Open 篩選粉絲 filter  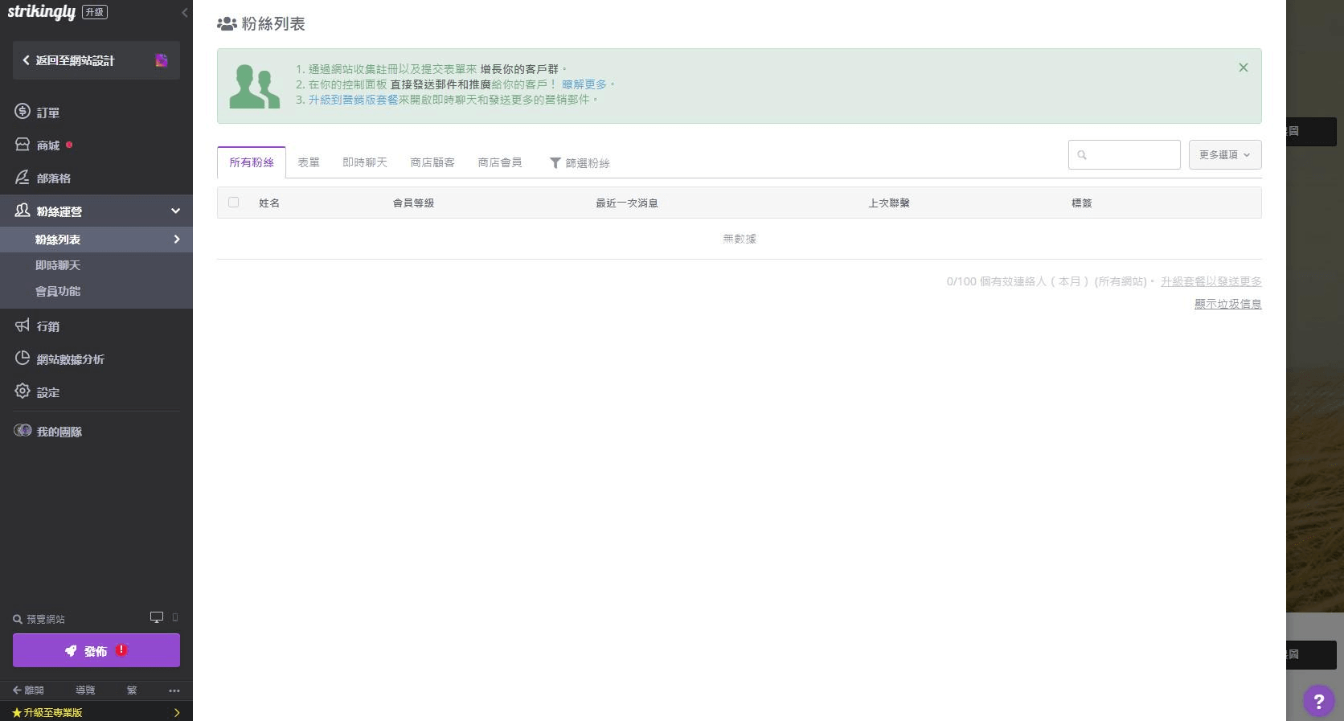tap(580, 163)
